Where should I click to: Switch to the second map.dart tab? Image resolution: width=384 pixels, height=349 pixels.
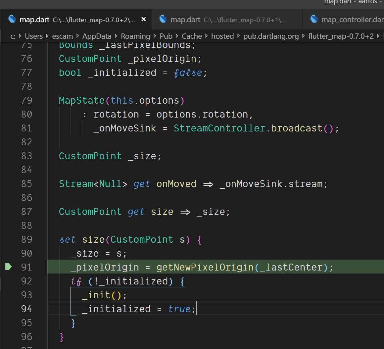(185, 19)
